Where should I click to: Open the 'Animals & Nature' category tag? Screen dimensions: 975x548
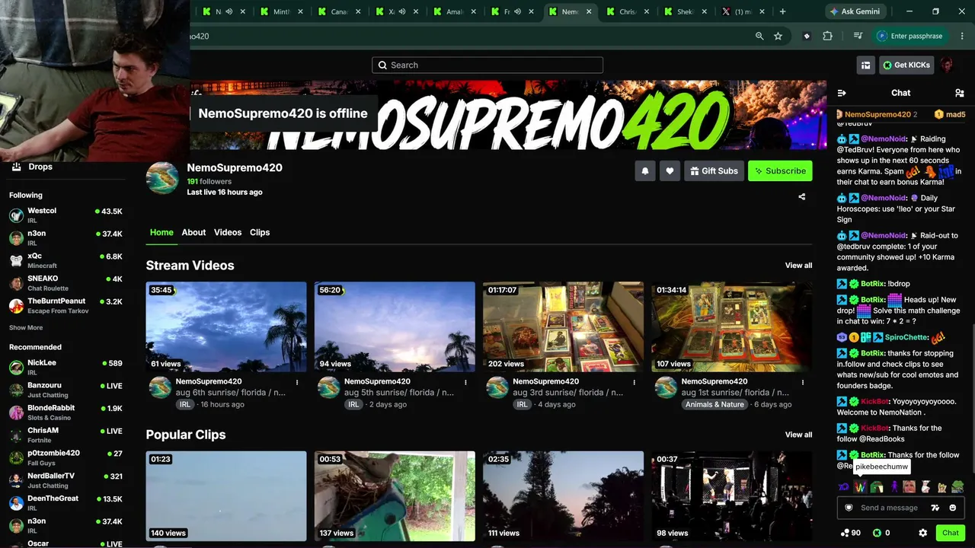pyautogui.click(x=714, y=405)
